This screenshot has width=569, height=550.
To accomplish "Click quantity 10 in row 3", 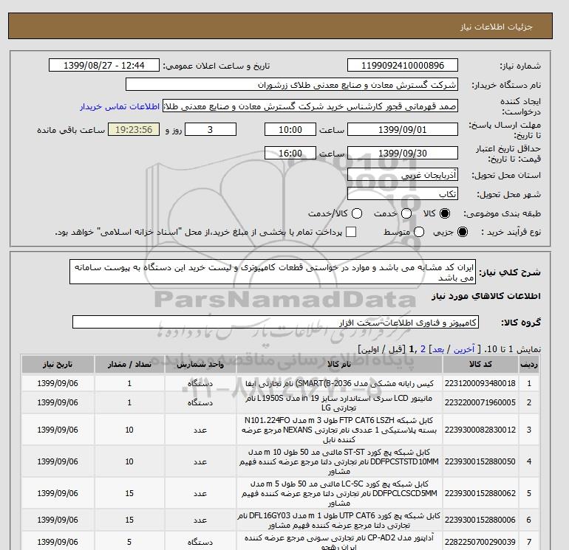I will [x=129, y=430].
